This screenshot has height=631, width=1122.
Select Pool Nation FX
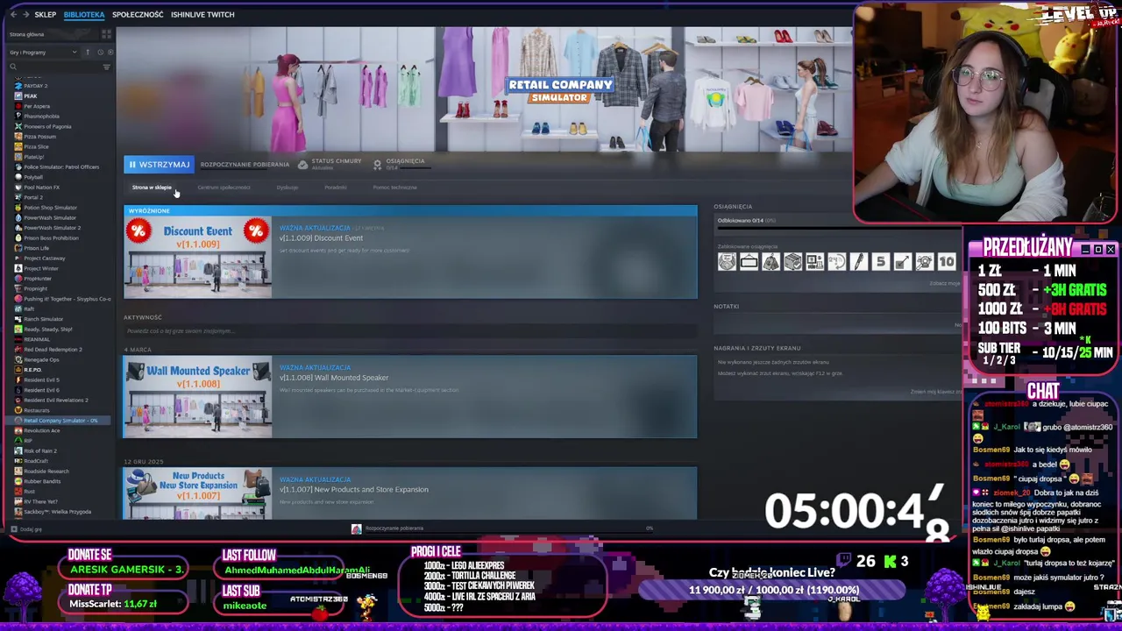tap(42, 187)
